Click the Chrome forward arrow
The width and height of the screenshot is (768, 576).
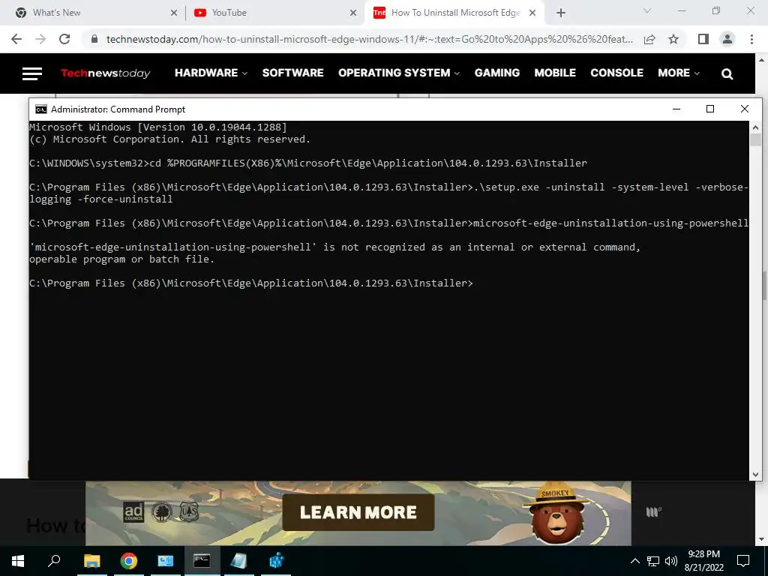coord(40,39)
